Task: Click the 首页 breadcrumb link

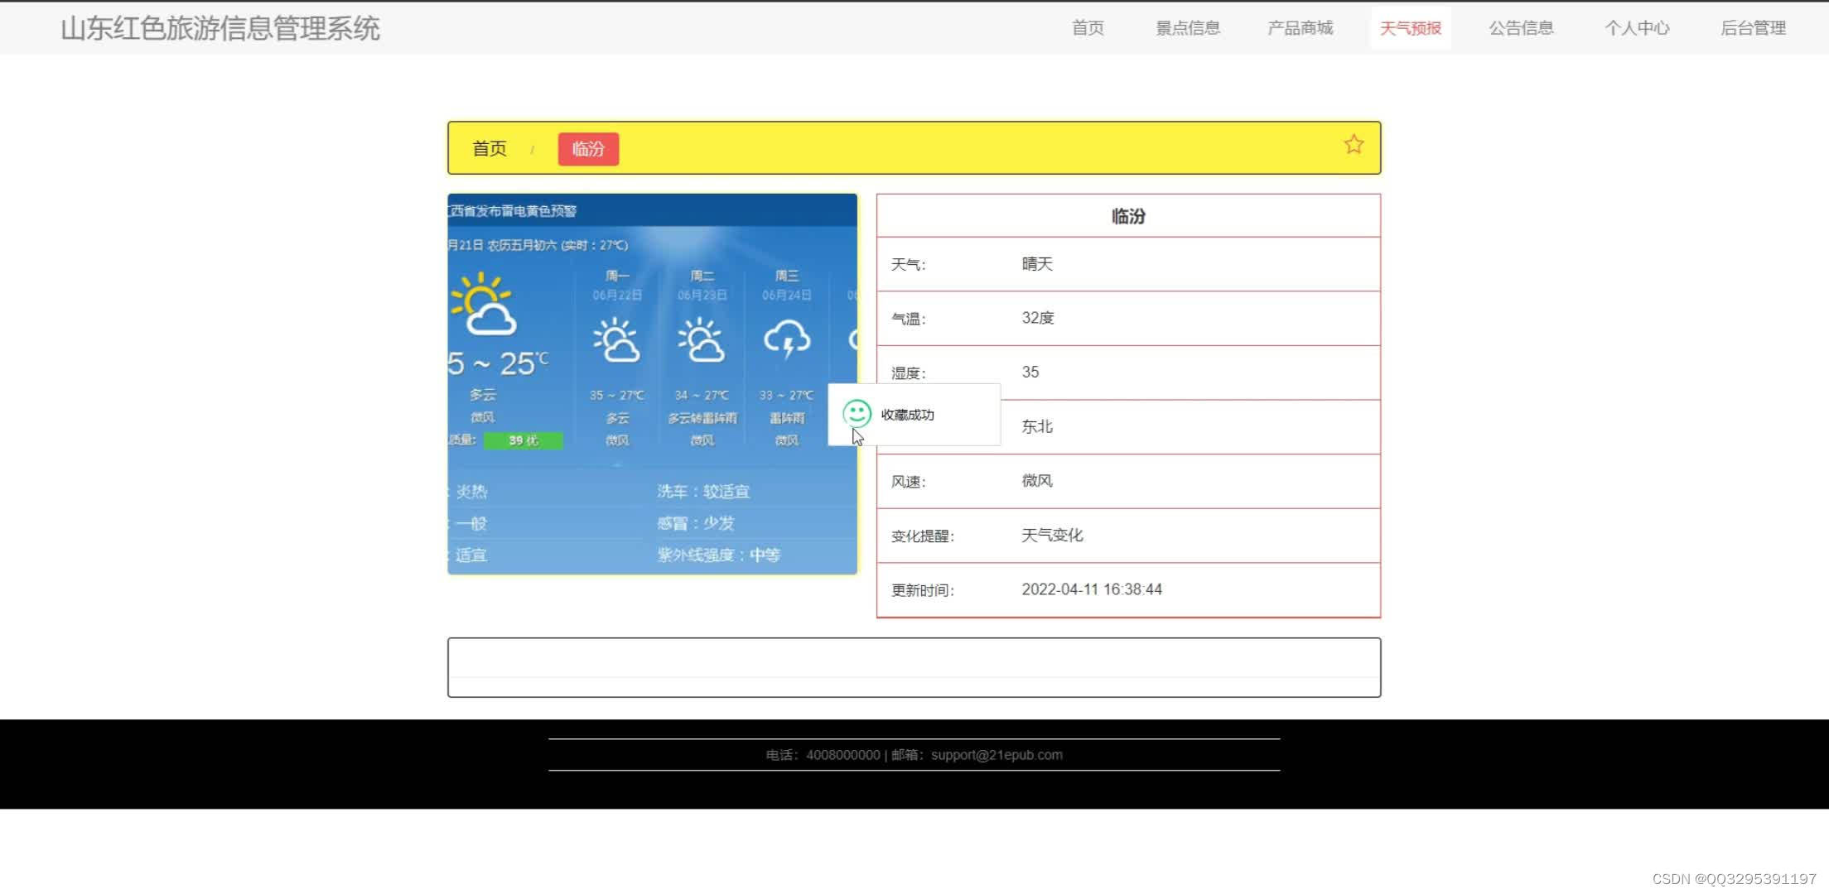Action: tap(490, 149)
